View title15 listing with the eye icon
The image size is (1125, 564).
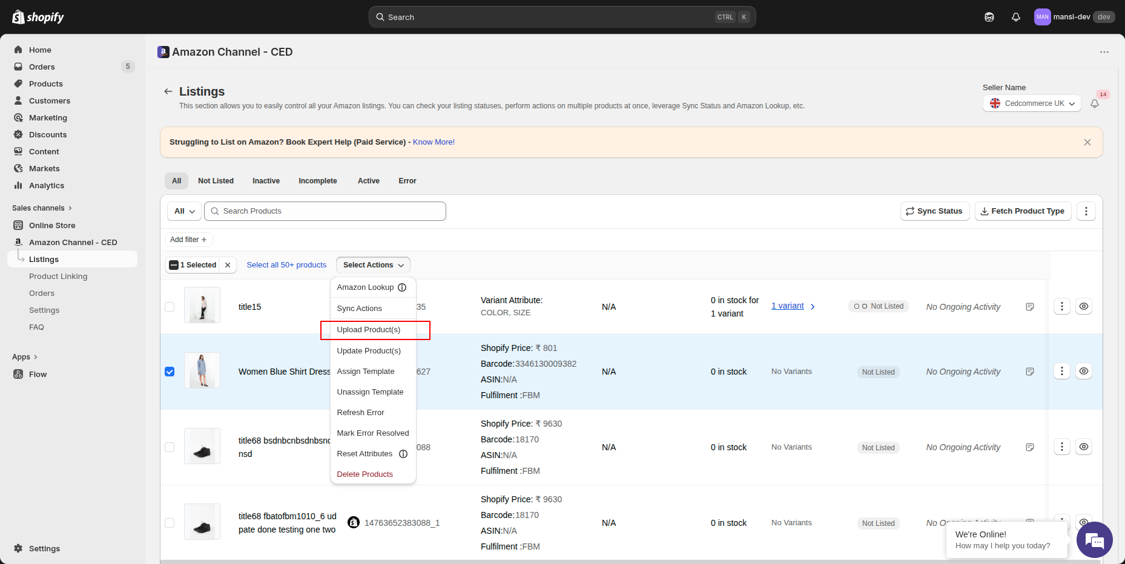coord(1084,306)
